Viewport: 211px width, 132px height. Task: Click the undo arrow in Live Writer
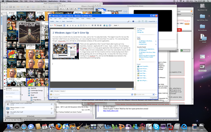pyautogui.click(x=55, y=25)
